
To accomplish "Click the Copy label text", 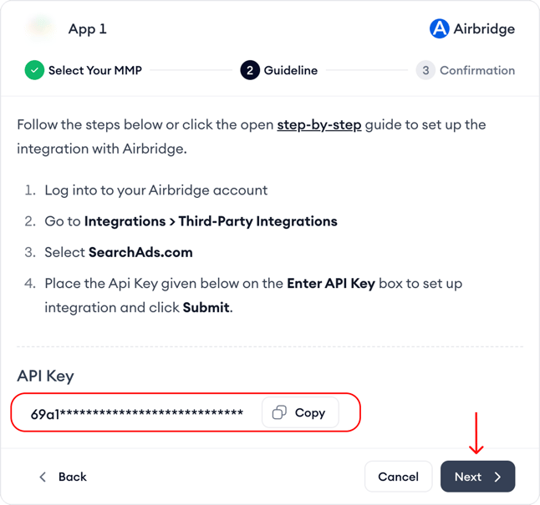I will 310,412.
